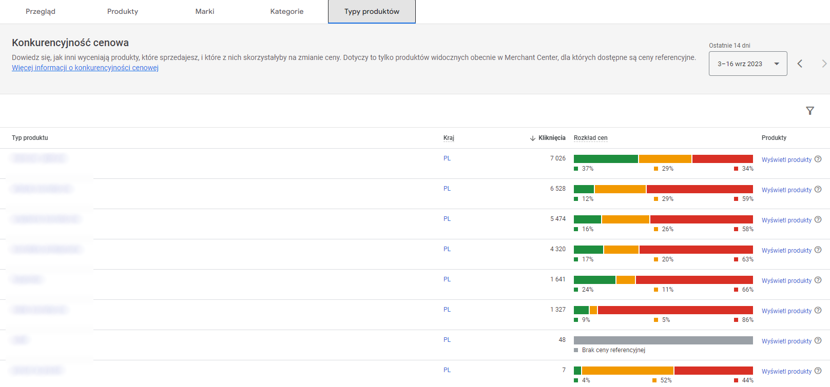Open Wyświetl produkty for 48 clicks row

tap(786, 341)
